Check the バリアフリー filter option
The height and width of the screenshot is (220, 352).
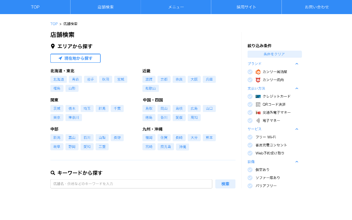(x=250, y=186)
